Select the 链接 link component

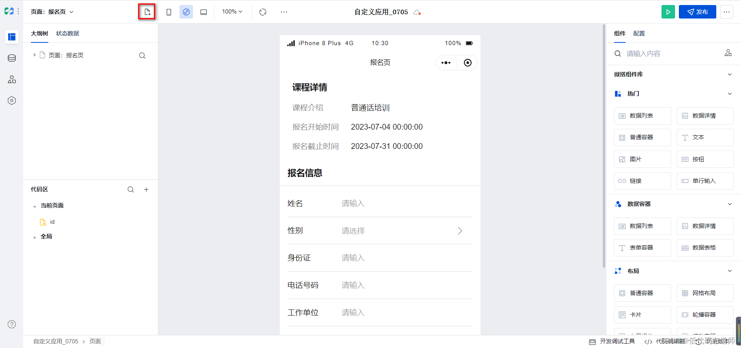click(643, 181)
